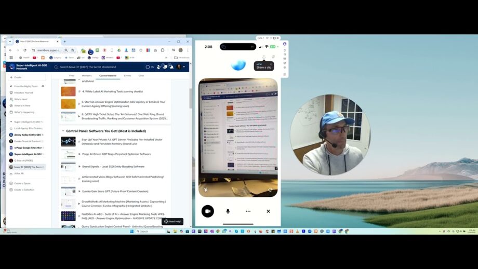Select the Course Material tab
The height and width of the screenshot is (269, 478).
coord(108,75)
